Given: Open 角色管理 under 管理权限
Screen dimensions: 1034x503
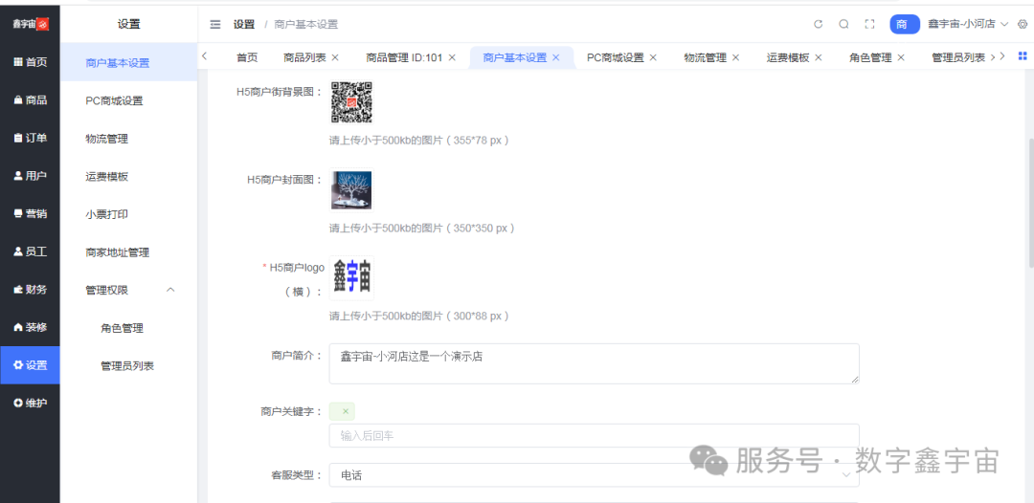Looking at the screenshot, I should [128, 328].
